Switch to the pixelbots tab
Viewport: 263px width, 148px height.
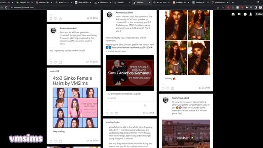tap(220, 2)
